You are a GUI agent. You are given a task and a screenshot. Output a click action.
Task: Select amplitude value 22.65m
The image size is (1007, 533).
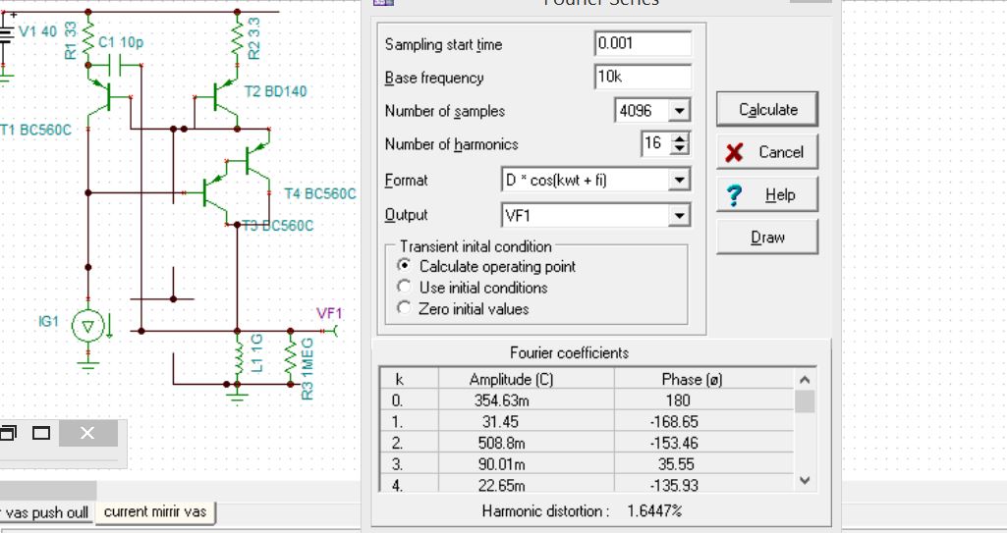[x=501, y=485]
